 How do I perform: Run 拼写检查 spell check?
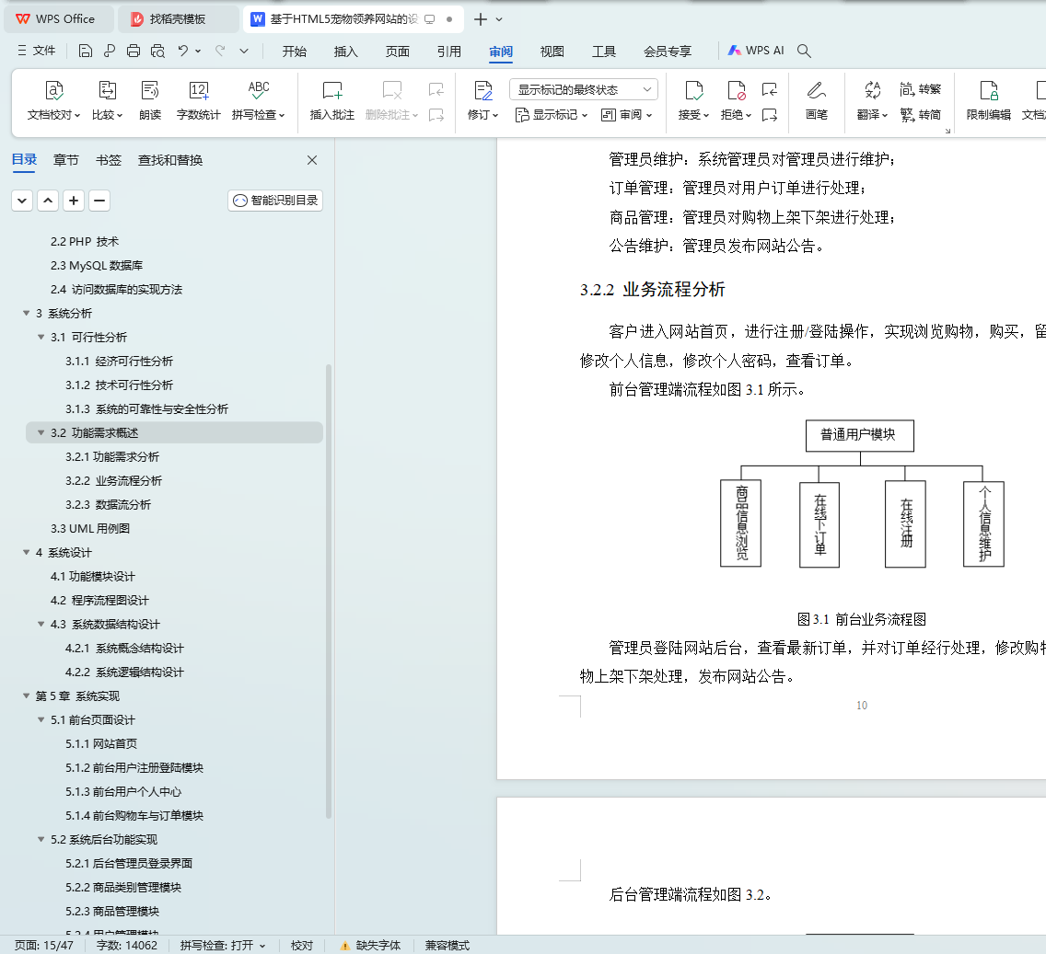click(259, 100)
